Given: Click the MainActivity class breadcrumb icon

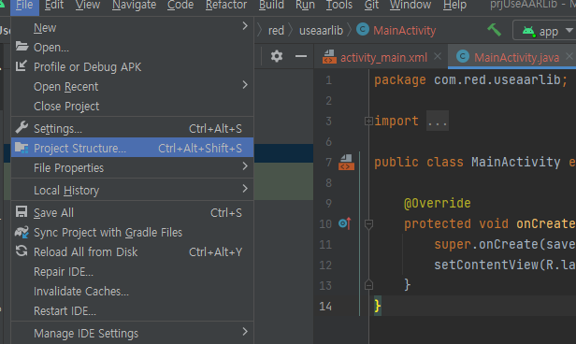Looking at the screenshot, I should [363, 29].
